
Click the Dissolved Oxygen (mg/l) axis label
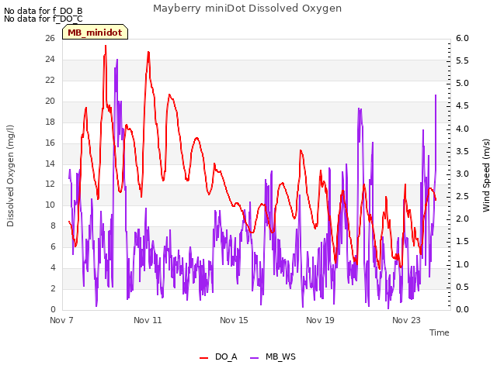10,176
